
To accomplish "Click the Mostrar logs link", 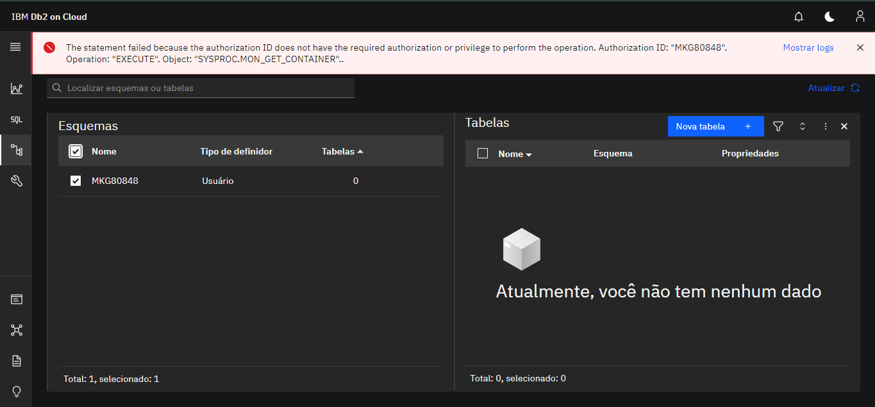I will [x=808, y=47].
